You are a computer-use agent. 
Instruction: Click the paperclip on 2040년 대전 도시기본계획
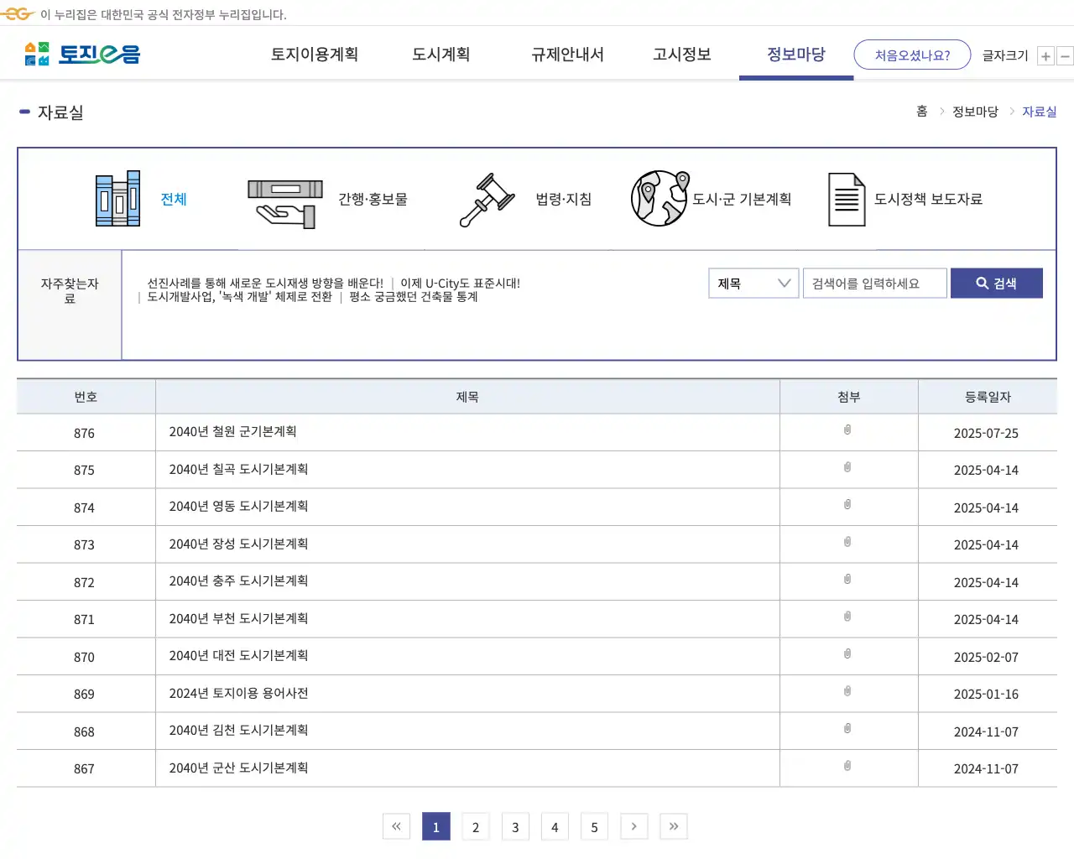coord(847,655)
